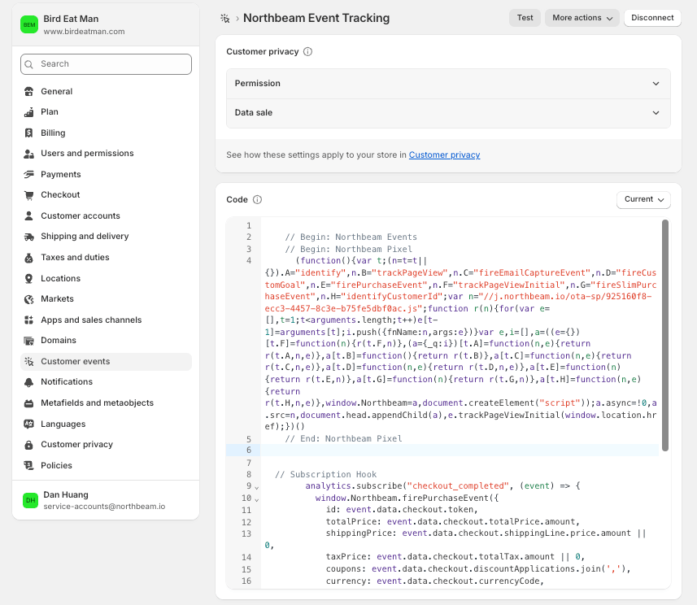Click the Test button
This screenshot has width=697, height=605.
click(x=525, y=18)
